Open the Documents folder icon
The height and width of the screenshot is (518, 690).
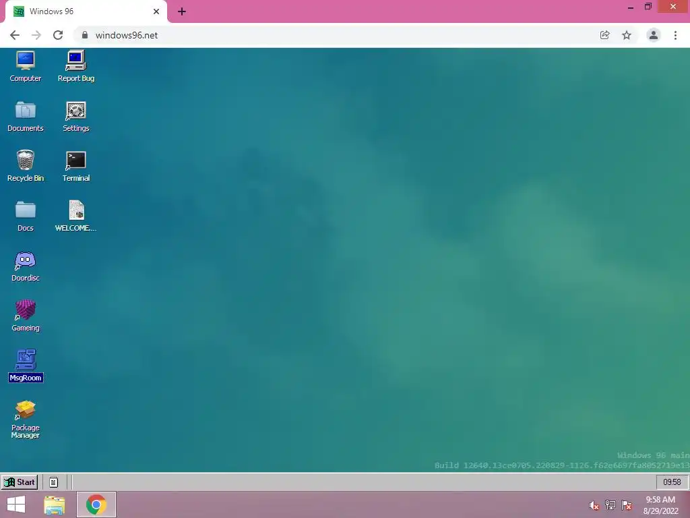pos(25,116)
